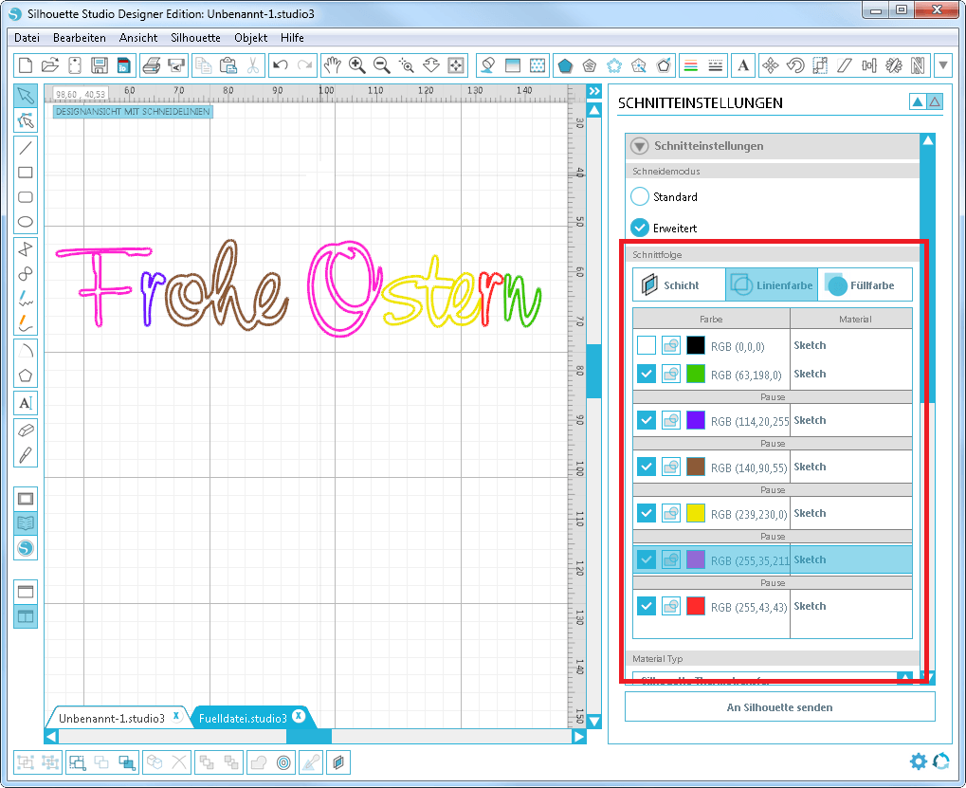Click the horizontal scrollbar below the canvas

[315, 737]
